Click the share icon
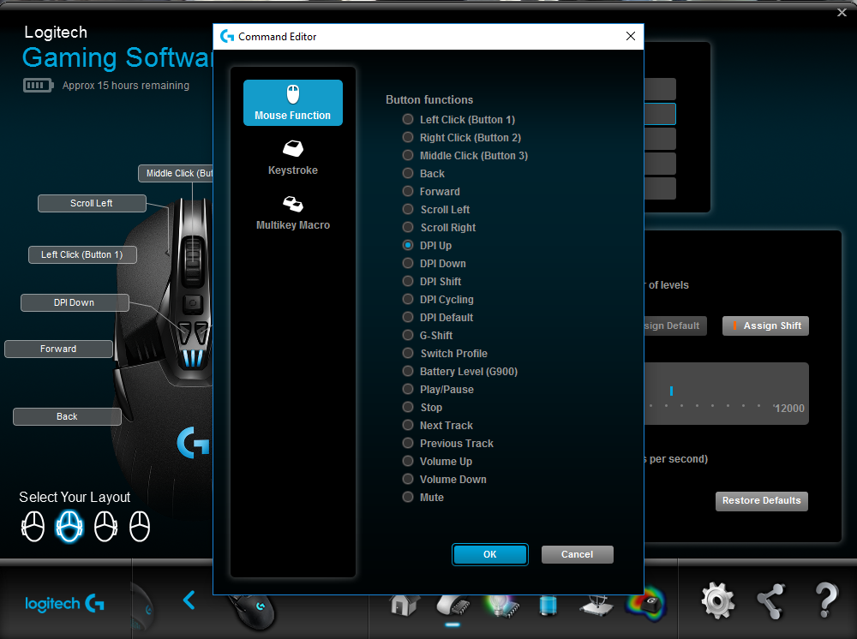This screenshot has width=857, height=639. (771, 601)
